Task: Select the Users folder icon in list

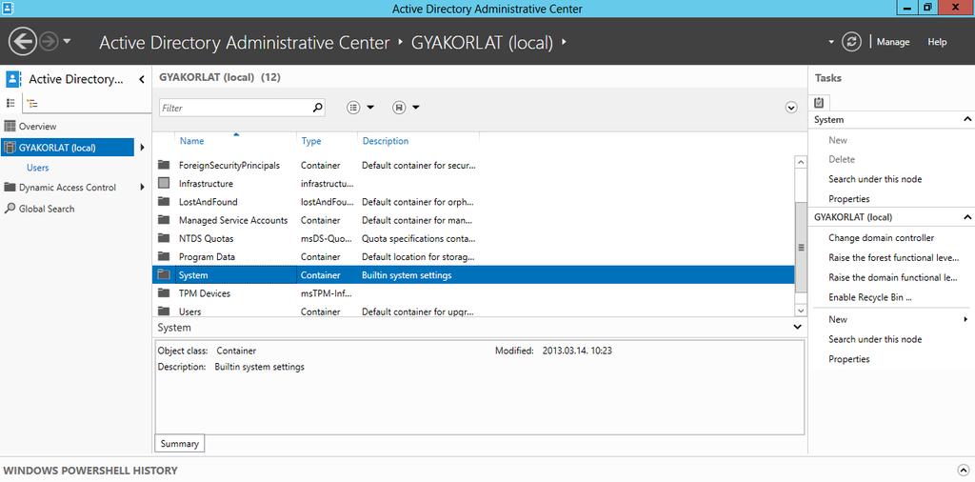Action: [164, 311]
